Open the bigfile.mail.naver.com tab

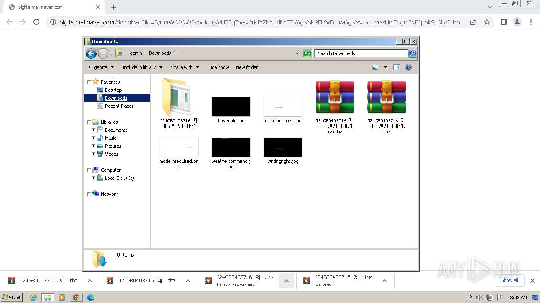click(x=55, y=7)
